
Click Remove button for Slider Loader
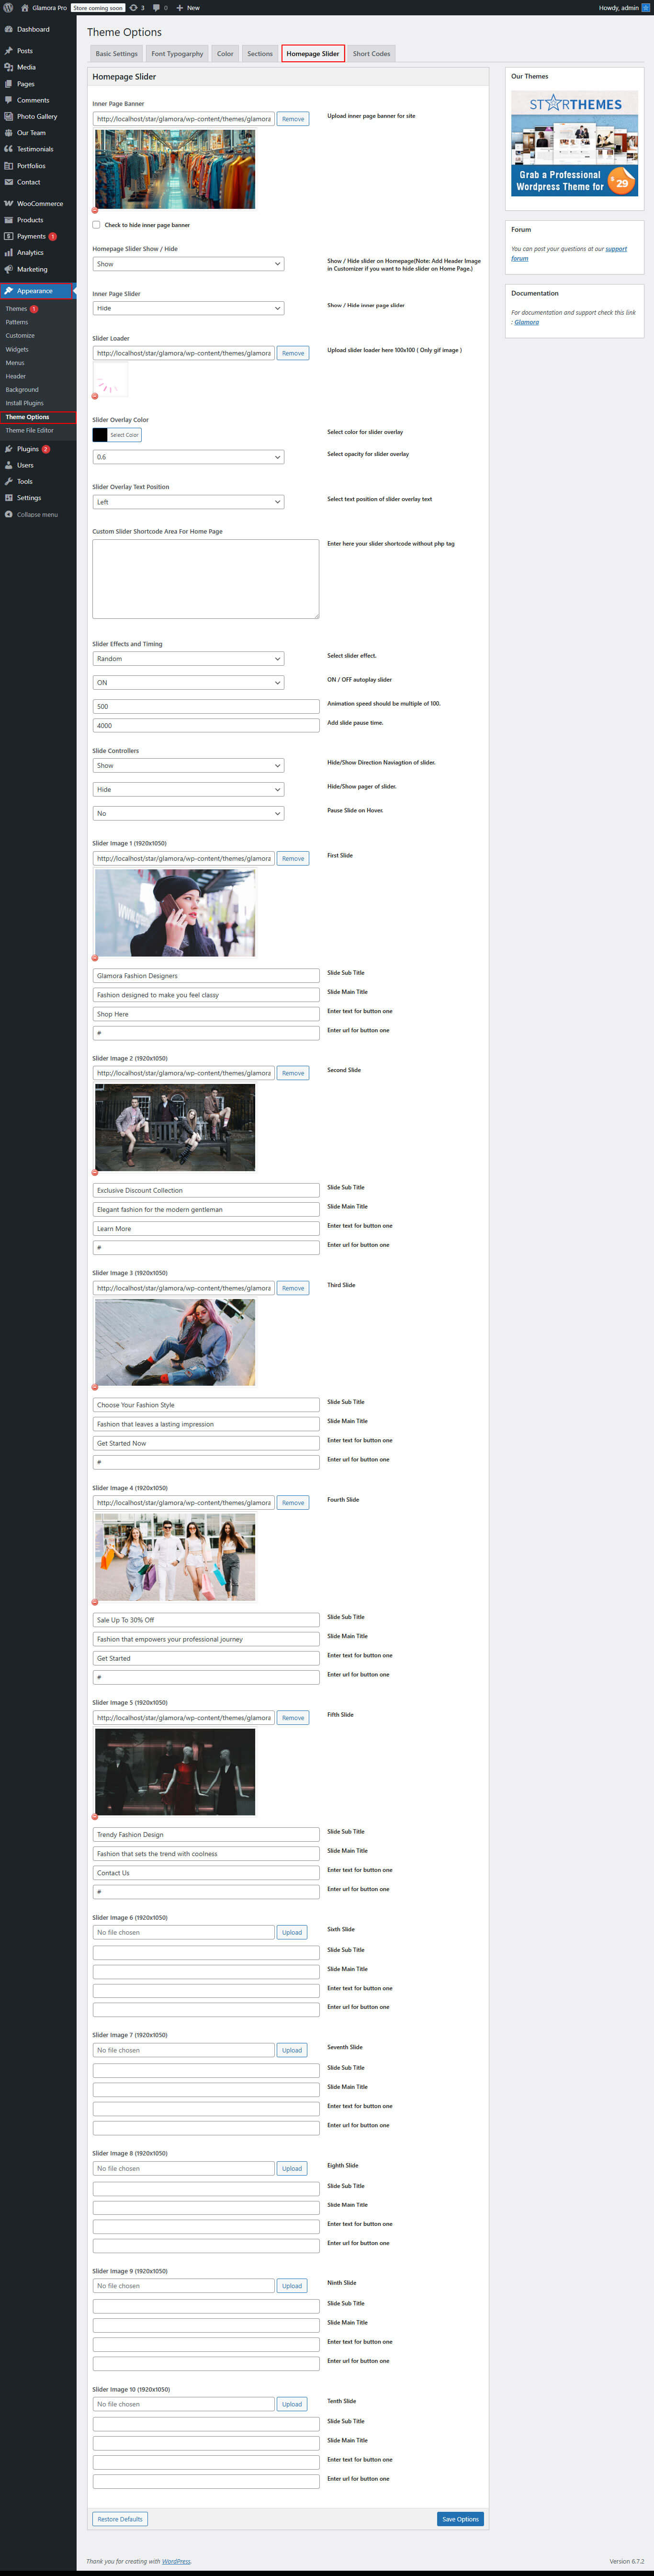293,353
